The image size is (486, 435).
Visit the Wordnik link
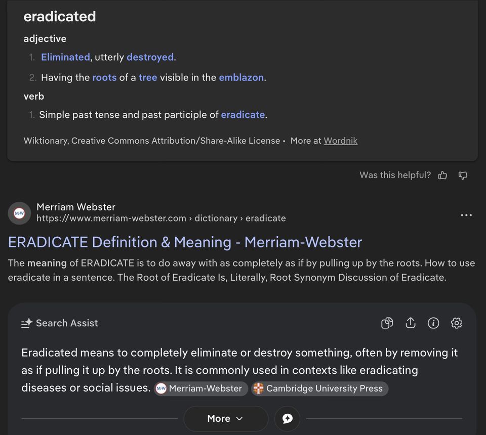click(x=340, y=141)
